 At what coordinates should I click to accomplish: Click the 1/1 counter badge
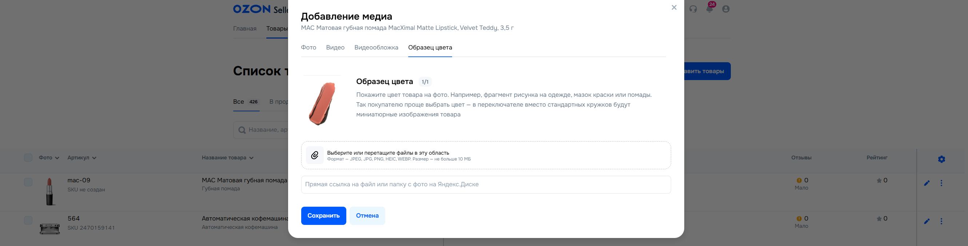[425, 82]
